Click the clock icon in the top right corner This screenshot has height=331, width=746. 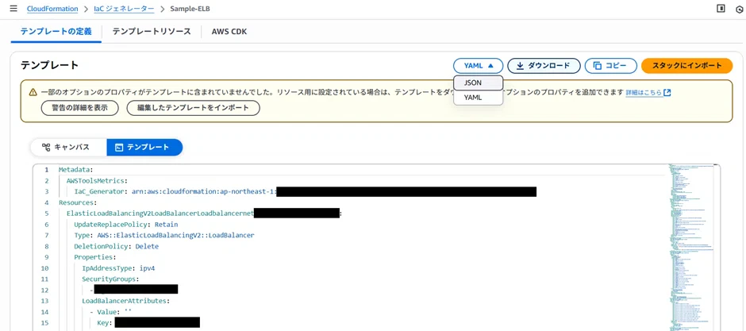[741, 9]
